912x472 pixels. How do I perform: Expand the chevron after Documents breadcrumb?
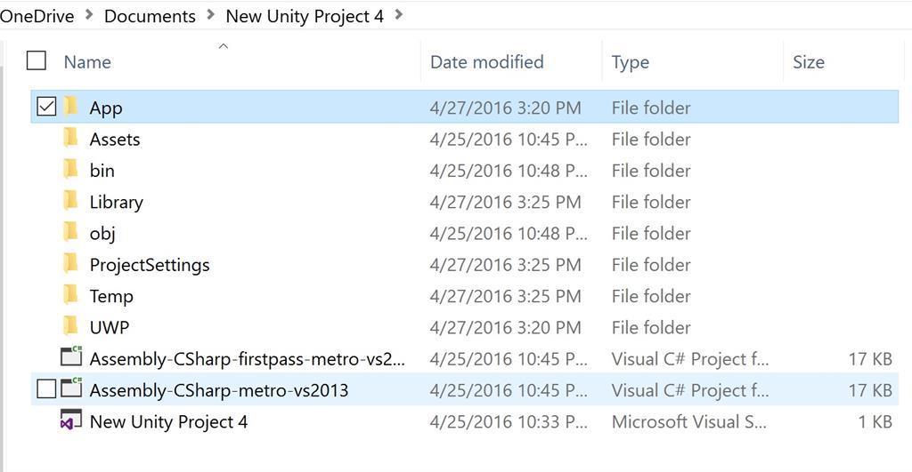tap(210, 15)
